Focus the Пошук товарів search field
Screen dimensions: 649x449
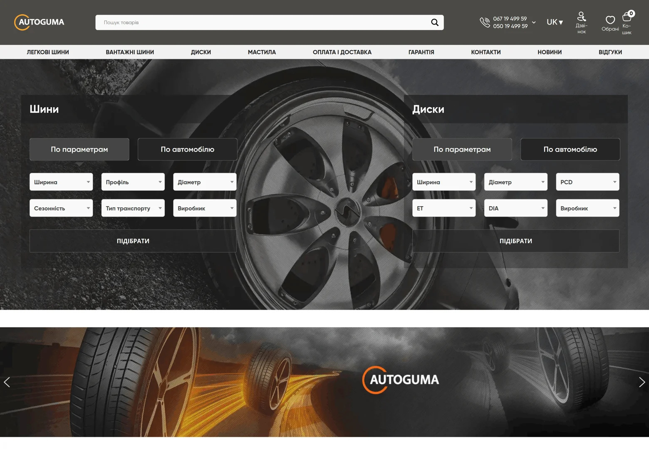(262, 22)
